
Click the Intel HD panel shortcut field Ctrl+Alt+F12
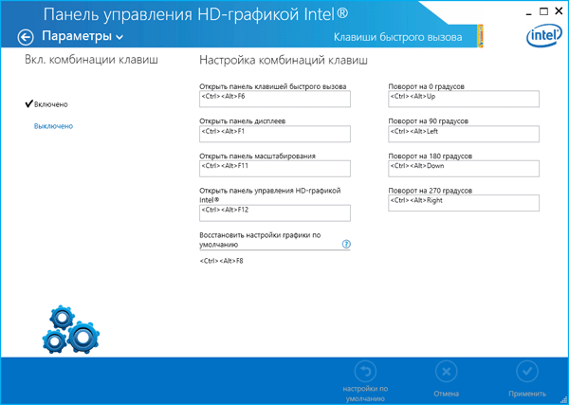point(275,212)
